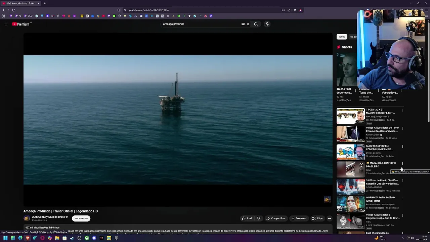Open Vídeos Assustadores De Terror thumbnail
The height and width of the screenshot is (242, 430).
point(350,134)
